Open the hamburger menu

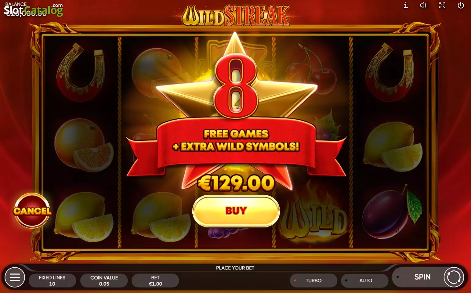[15, 277]
